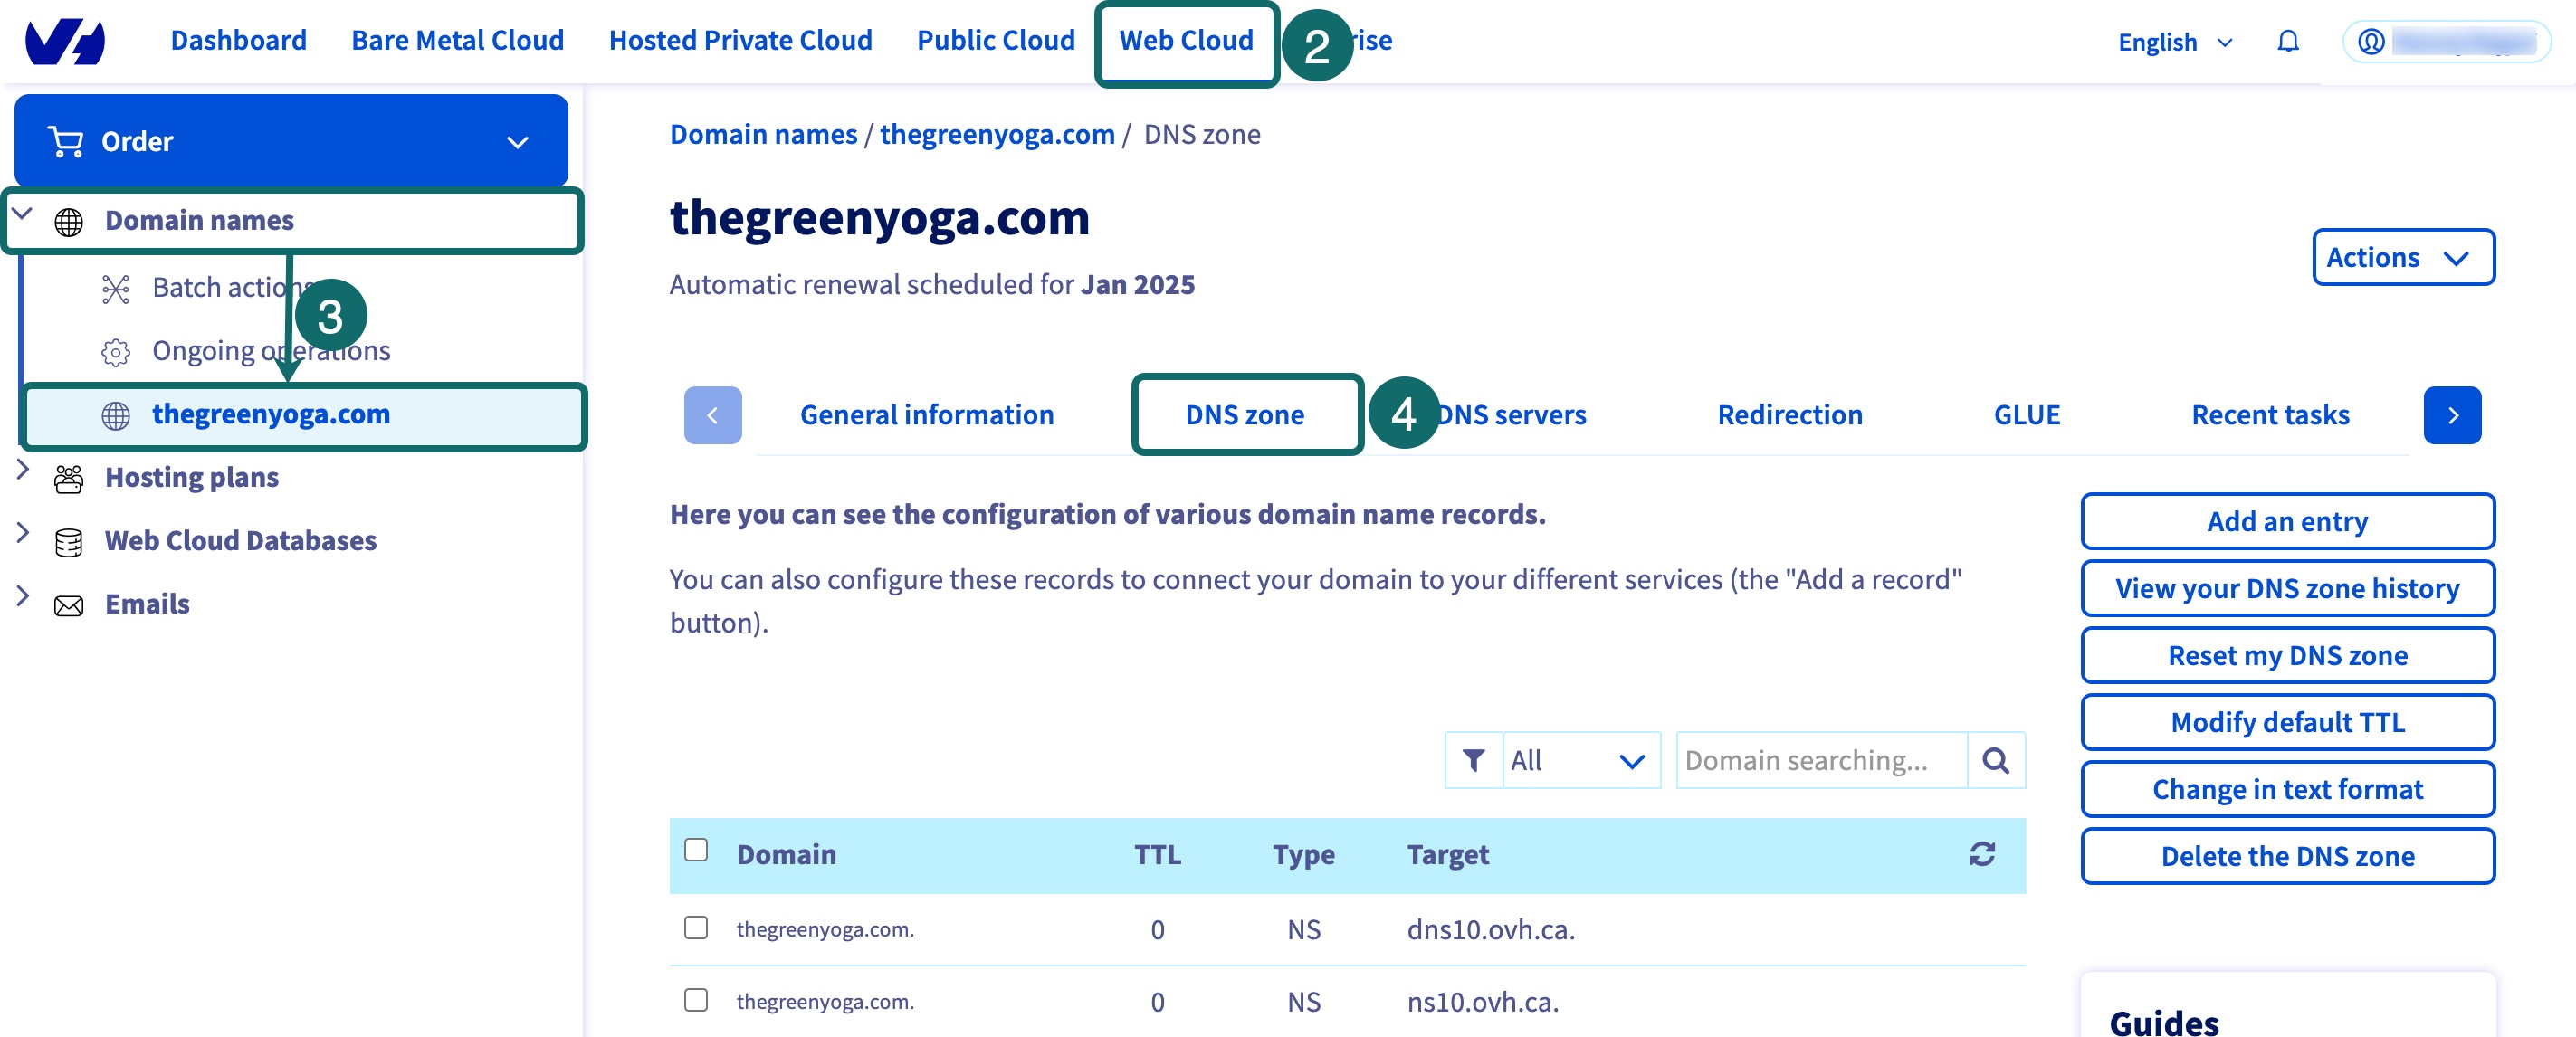Click the Type column header
The width and height of the screenshot is (2576, 1037).
point(1303,854)
